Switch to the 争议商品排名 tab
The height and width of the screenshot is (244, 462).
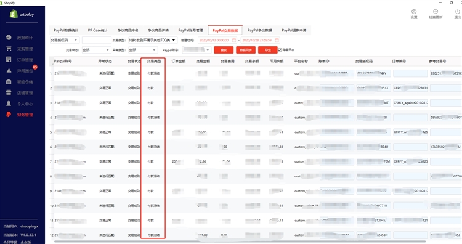(128, 30)
